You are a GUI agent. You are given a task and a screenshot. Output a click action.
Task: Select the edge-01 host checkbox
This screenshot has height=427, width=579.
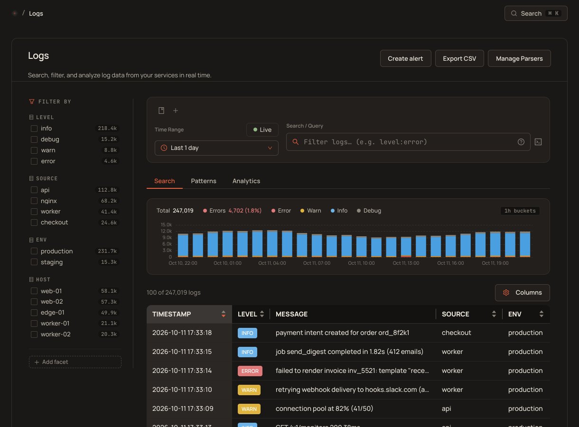34,313
